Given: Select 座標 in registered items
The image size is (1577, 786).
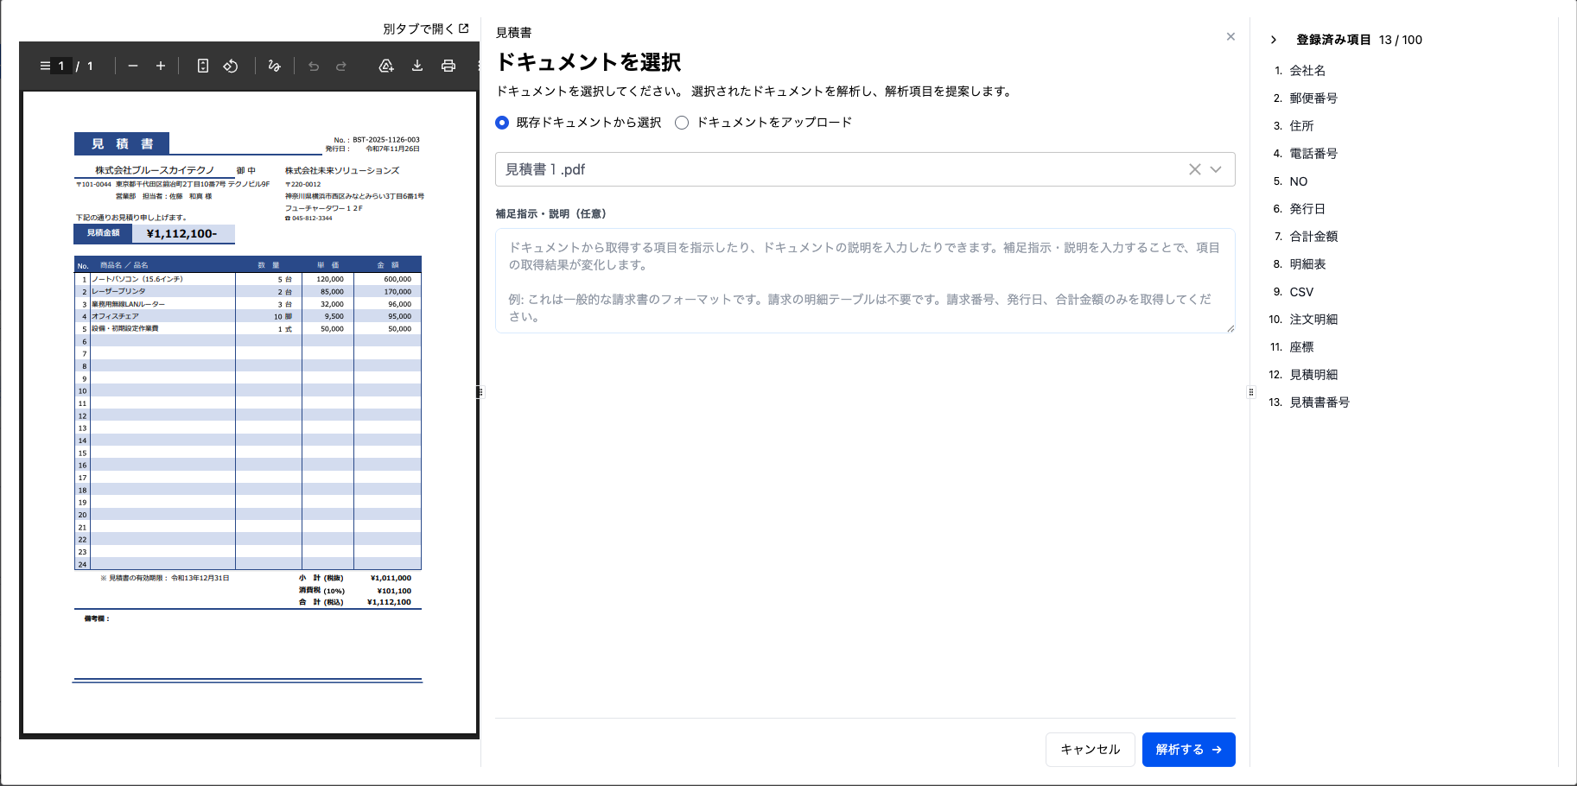Looking at the screenshot, I should point(1301,347).
